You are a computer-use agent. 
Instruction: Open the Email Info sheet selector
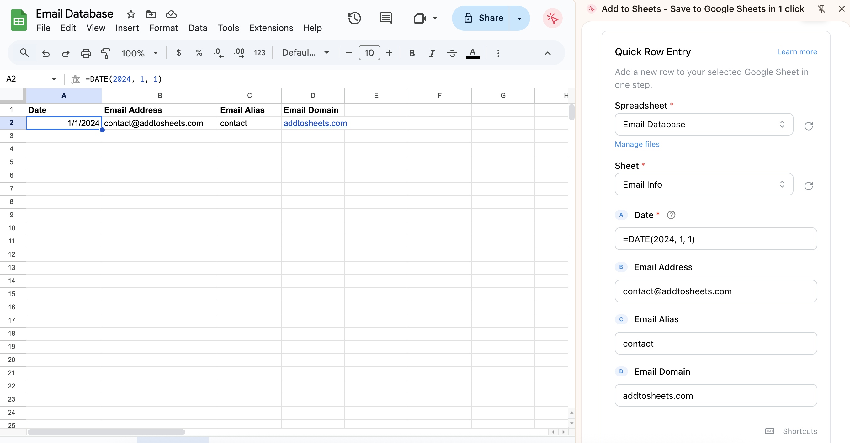[x=703, y=184]
